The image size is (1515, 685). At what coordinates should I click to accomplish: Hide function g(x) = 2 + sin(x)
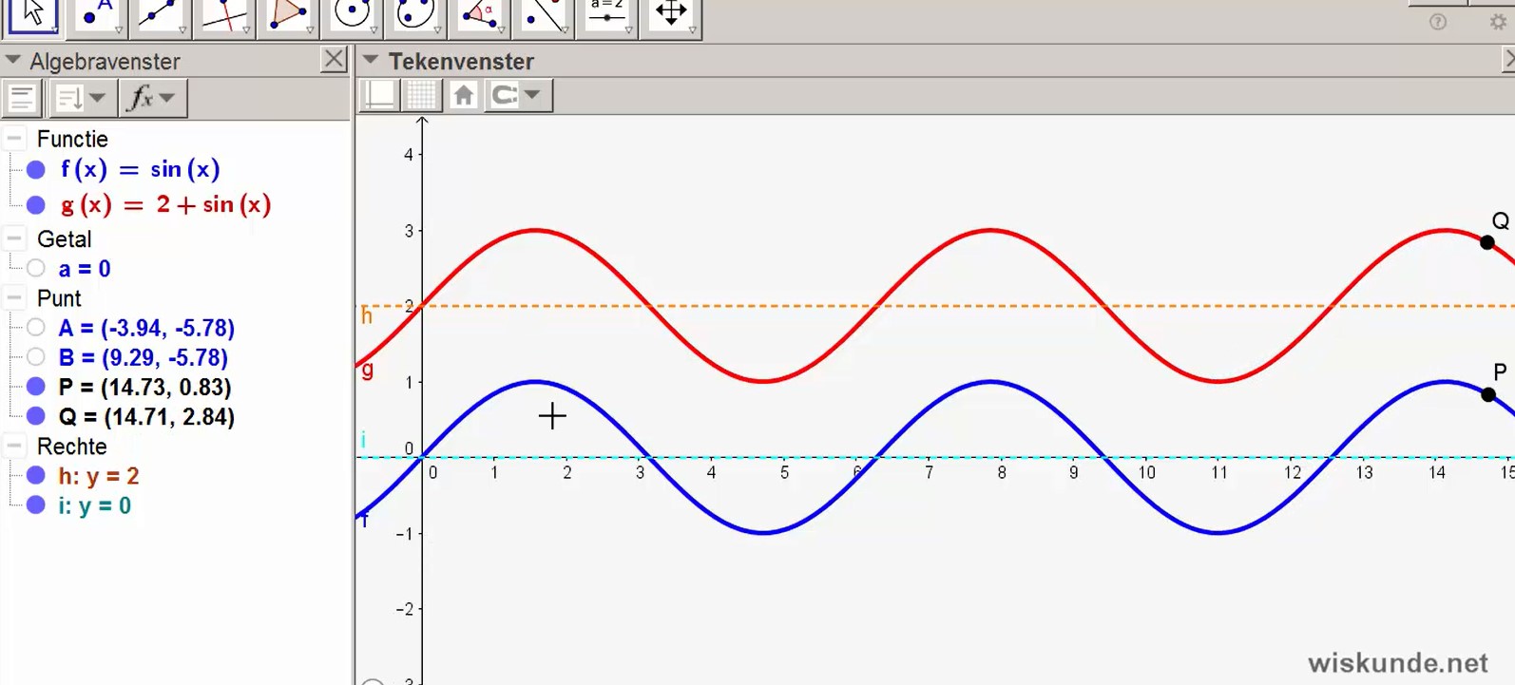coord(36,205)
